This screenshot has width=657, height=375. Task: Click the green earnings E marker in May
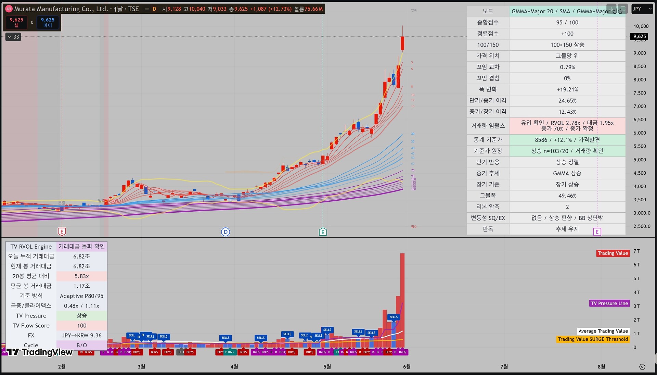pos(323,232)
